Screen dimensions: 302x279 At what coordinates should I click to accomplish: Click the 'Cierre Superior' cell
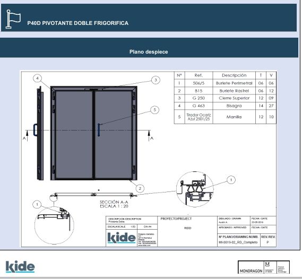click(x=234, y=98)
